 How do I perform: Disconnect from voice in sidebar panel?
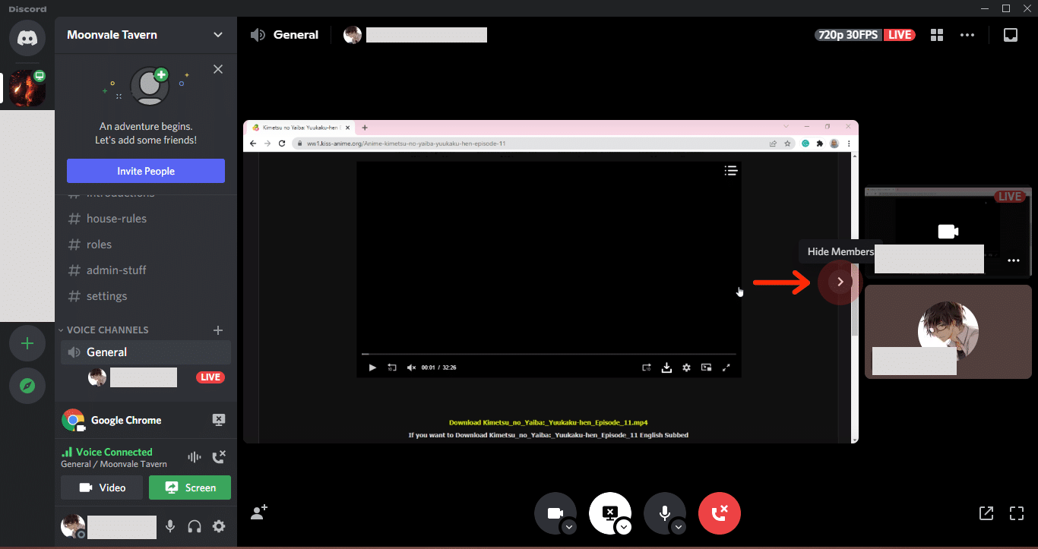click(x=219, y=457)
